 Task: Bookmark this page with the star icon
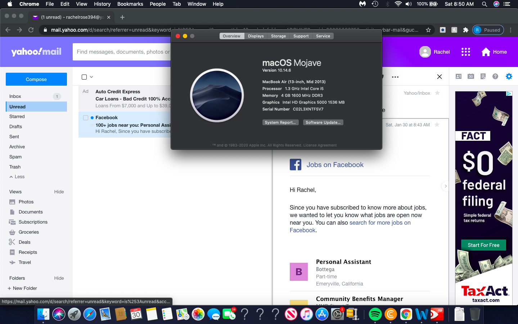[428, 30]
